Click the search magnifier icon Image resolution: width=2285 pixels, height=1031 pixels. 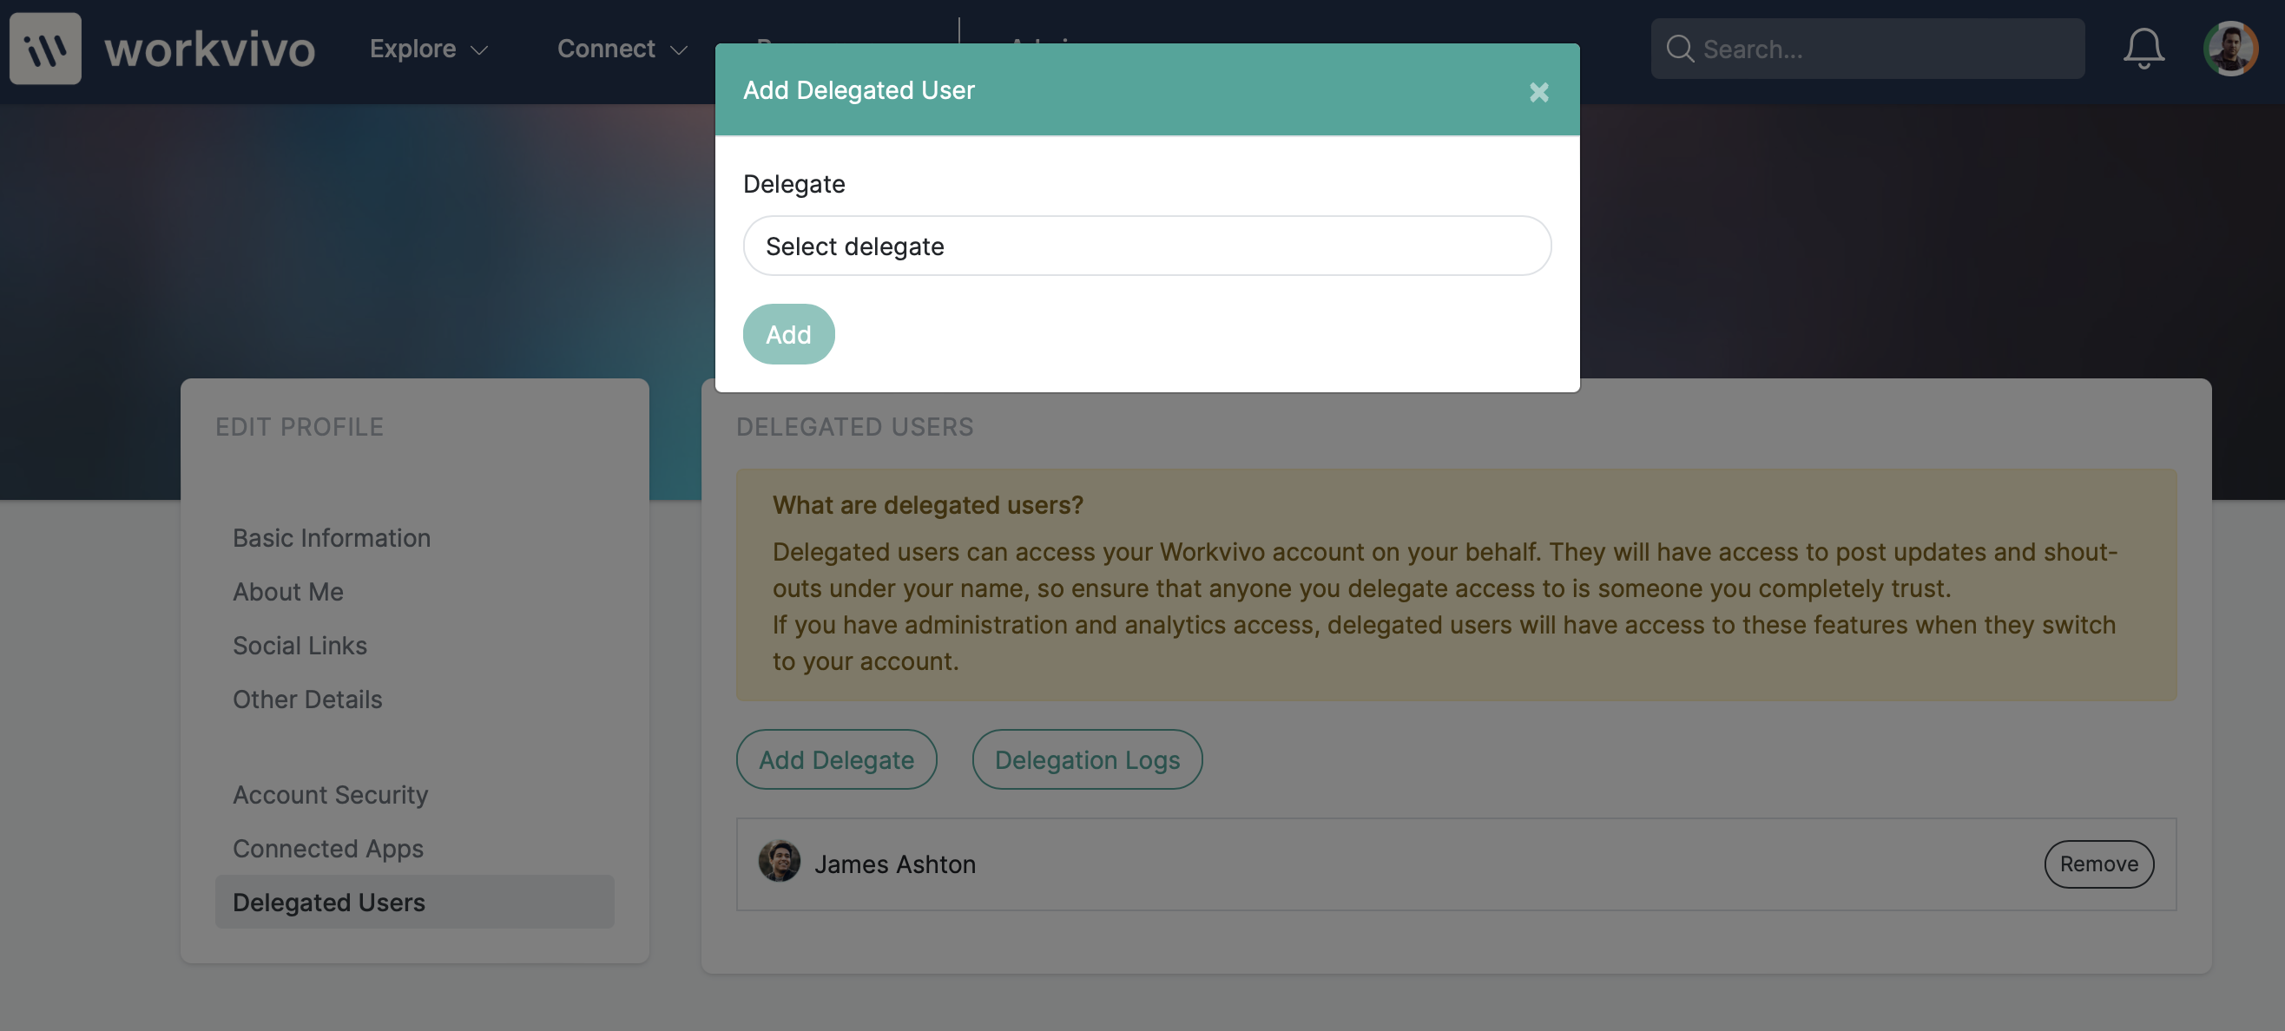point(1679,49)
